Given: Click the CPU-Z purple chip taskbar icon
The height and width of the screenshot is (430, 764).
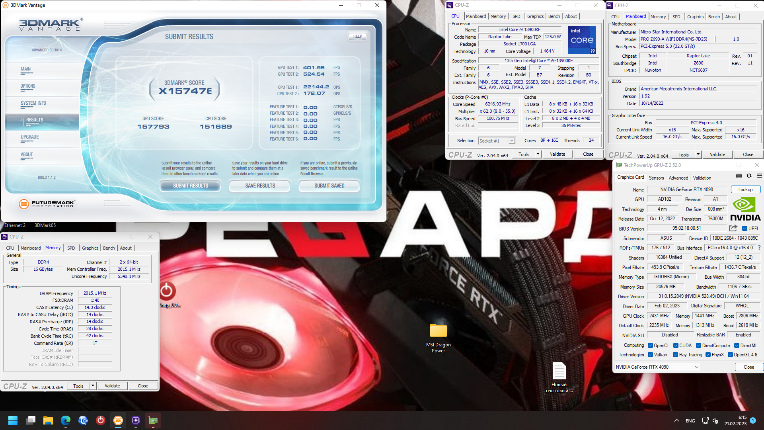Looking at the screenshot, I should pyautogui.click(x=136, y=420).
